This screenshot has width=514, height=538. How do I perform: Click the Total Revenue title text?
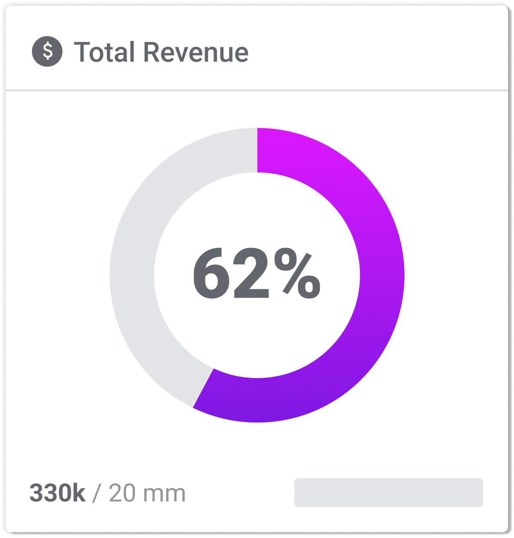[x=162, y=51]
